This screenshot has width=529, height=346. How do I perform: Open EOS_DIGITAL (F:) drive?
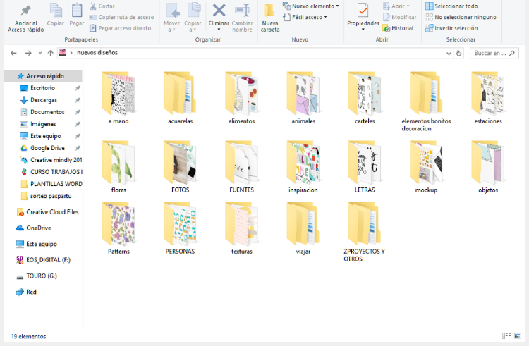(x=43, y=260)
